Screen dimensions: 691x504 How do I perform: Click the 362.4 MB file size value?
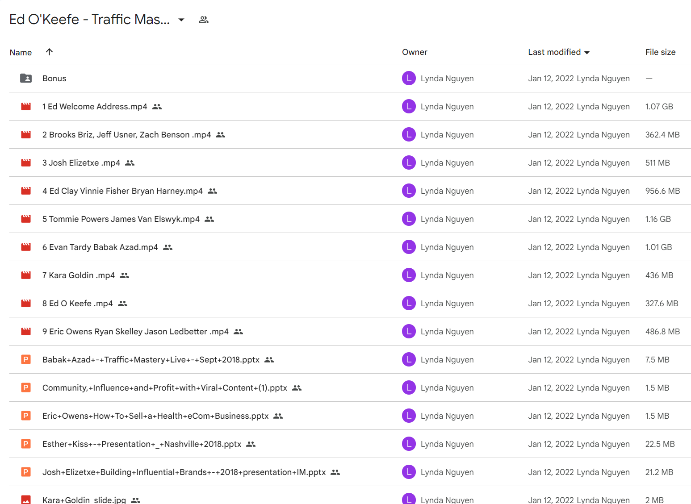click(662, 134)
